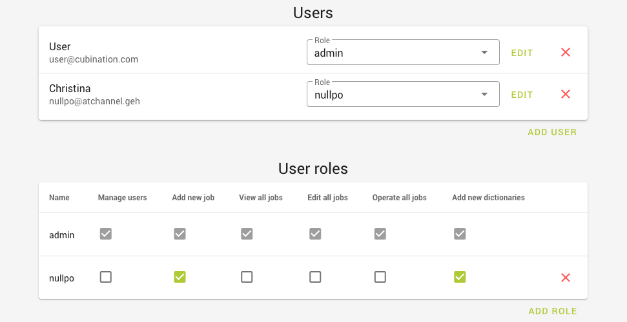Enable Manage users for nullpo role
The height and width of the screenshot is (322, 627).
click(x=106, y=277)
